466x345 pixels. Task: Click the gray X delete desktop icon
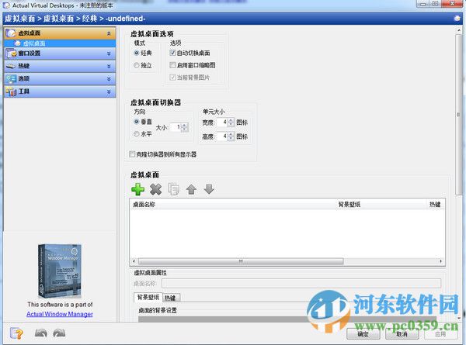[156, 189]
